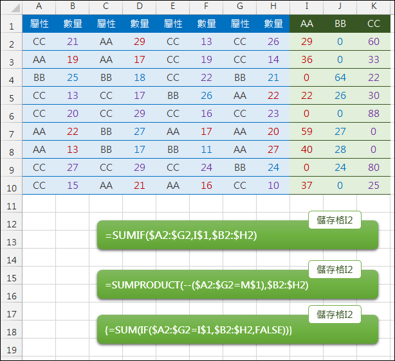Click cell K9 showing 80
The height and width of the screenshot is (361, 395).
point(374,168)
